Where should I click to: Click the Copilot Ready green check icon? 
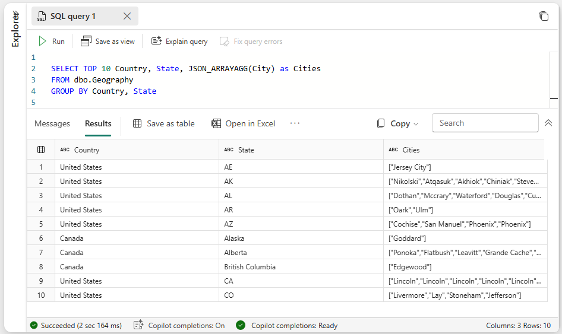point(241,325)
